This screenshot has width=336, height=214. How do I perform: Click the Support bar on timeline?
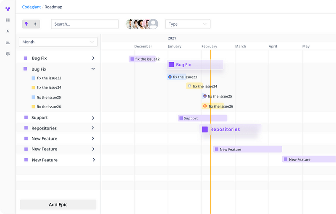click(202, 118)
